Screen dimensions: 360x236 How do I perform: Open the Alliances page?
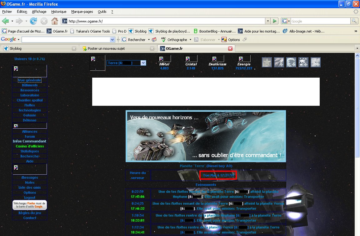(30, 131)
